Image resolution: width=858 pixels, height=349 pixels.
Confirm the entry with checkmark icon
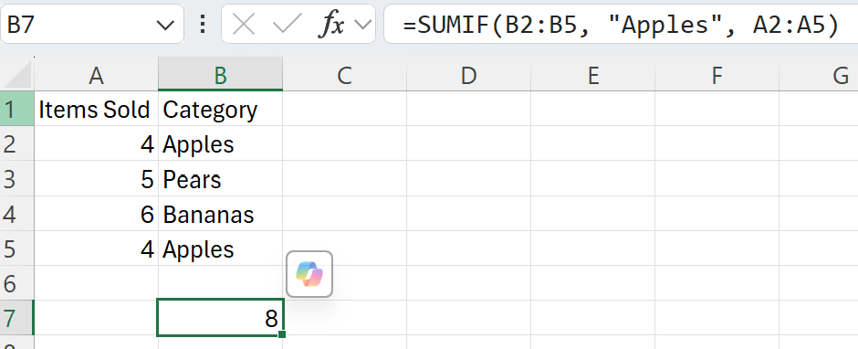pos(288,25)
